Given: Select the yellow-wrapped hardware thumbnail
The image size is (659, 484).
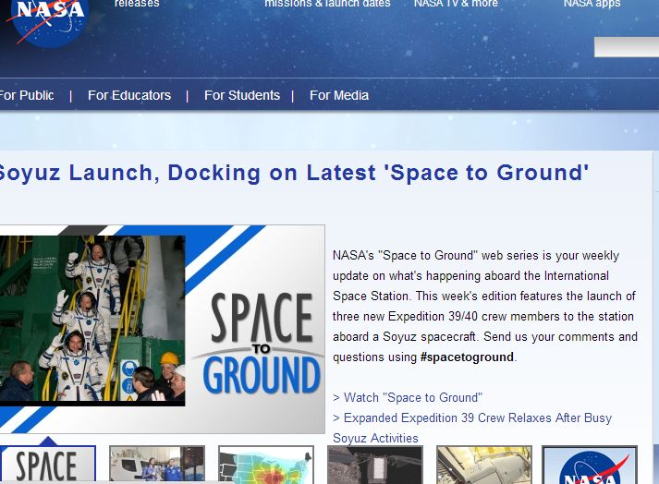Looking at the screenshot, I should (484, 465).
